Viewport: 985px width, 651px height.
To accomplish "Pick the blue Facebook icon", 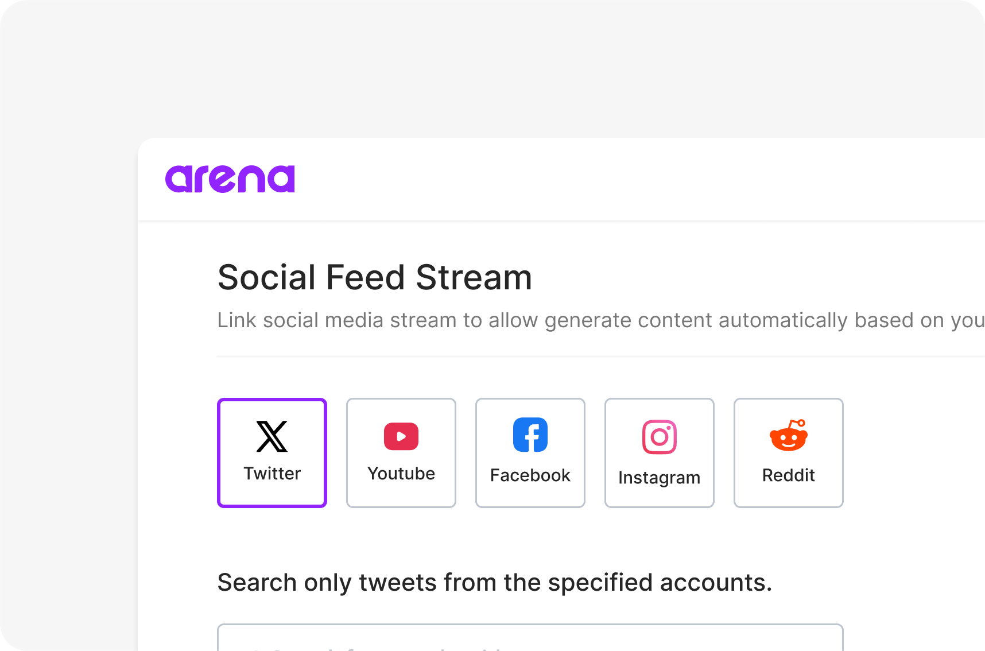I will pyautogui.click(x=530, y=435).
